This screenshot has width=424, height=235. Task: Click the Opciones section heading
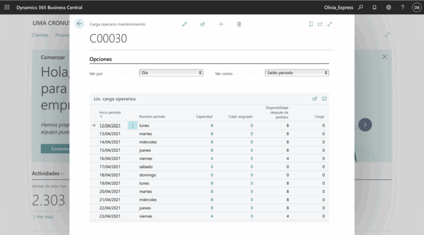[x=100, y=59]
